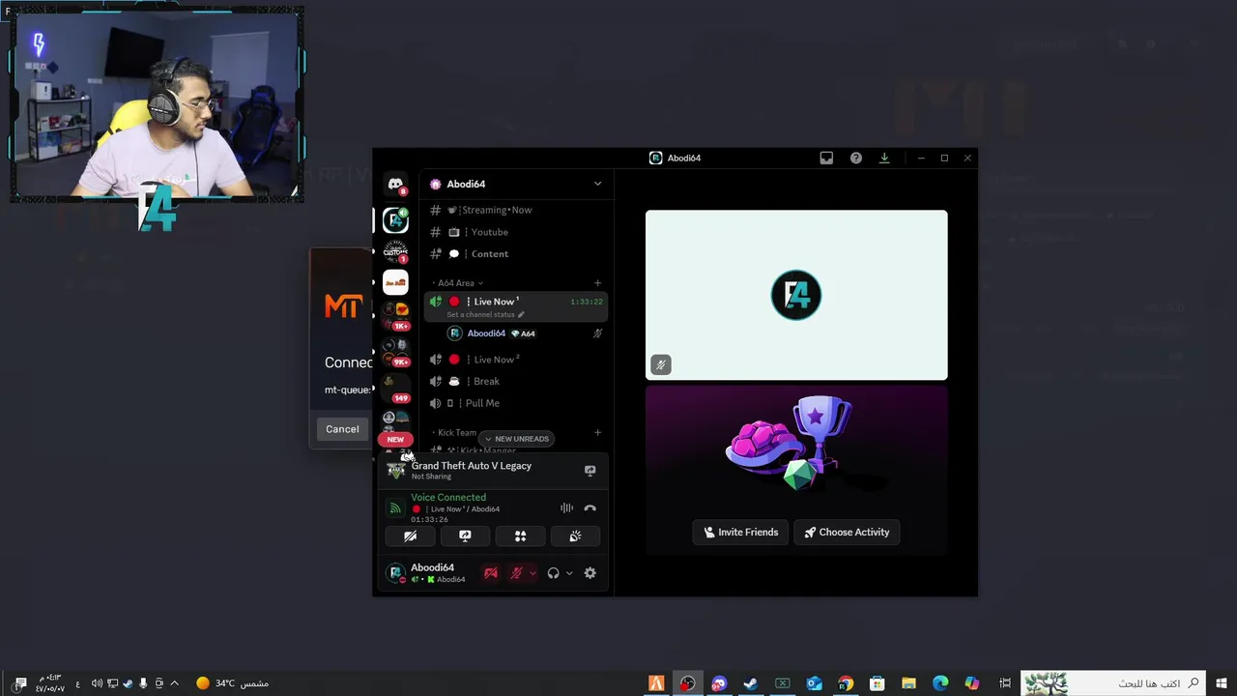Open the server folder with 1K+ badge

[x=395, y=314]
